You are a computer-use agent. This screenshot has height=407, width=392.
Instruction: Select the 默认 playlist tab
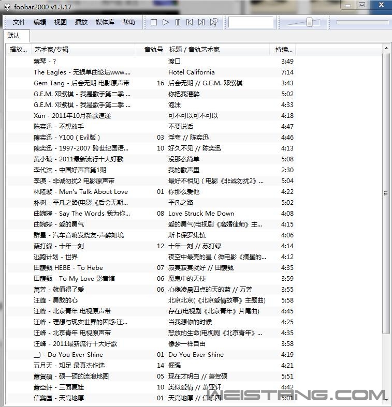[x=17, y=36]
